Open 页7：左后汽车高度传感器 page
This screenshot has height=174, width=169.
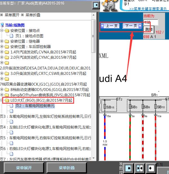pyautogui.click(x=45, y=159)
